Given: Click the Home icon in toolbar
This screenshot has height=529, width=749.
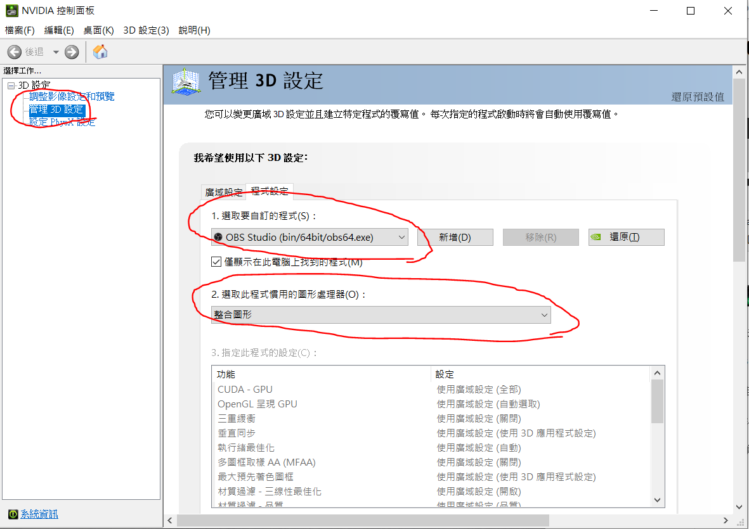Looking at the screenshot, I should pos(100,52).
